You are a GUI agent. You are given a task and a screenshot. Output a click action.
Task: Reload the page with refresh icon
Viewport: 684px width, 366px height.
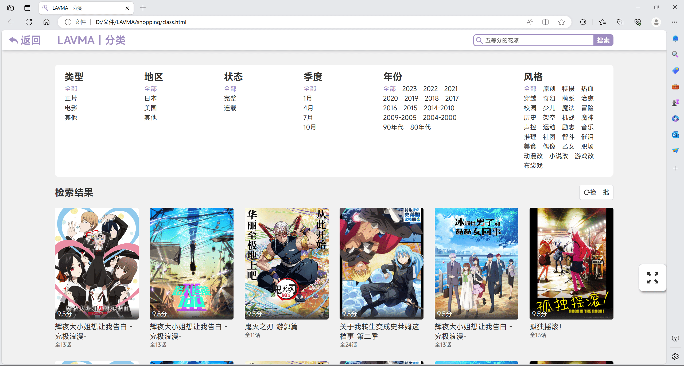pyautogui.click(x=29, y=22)
